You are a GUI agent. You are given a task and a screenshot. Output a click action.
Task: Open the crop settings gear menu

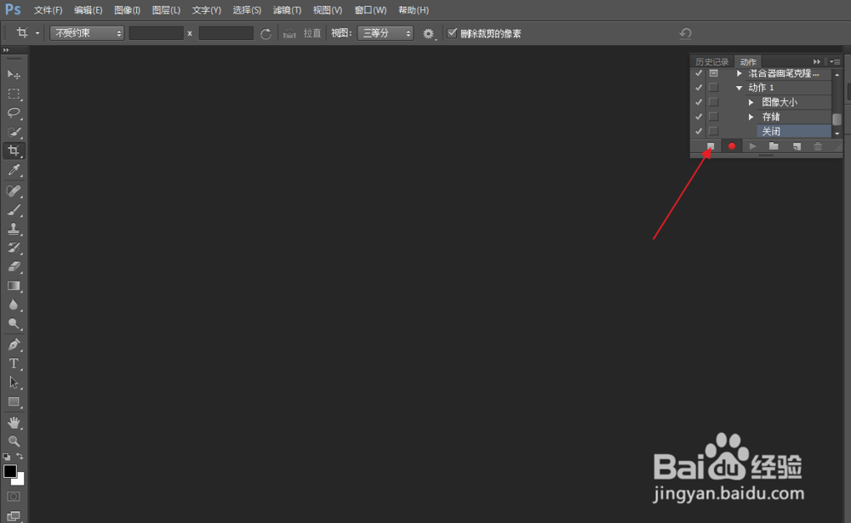pos(429,34)
